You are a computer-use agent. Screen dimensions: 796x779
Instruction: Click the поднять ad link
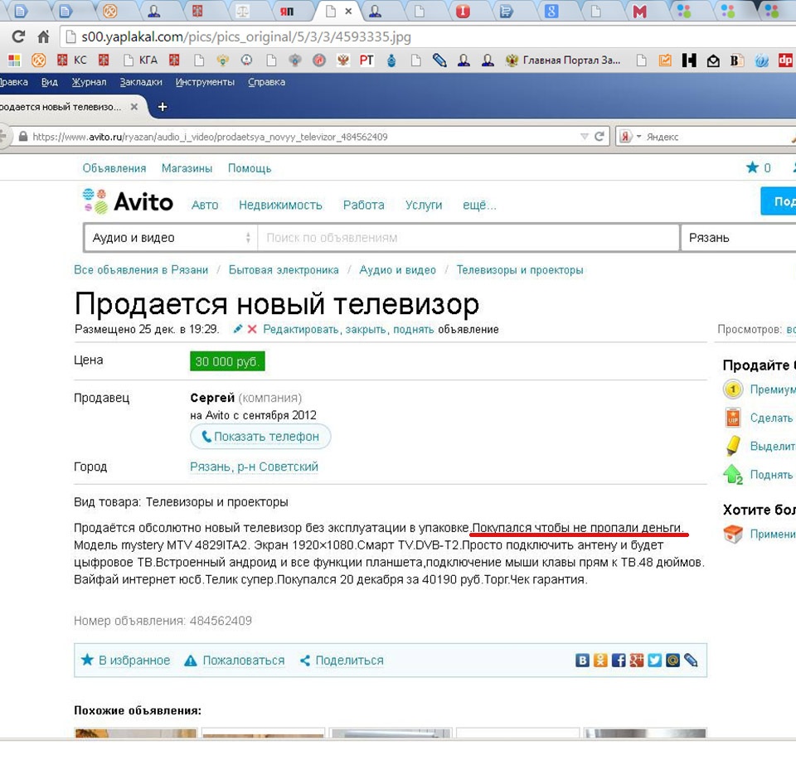tap(413, 329)
